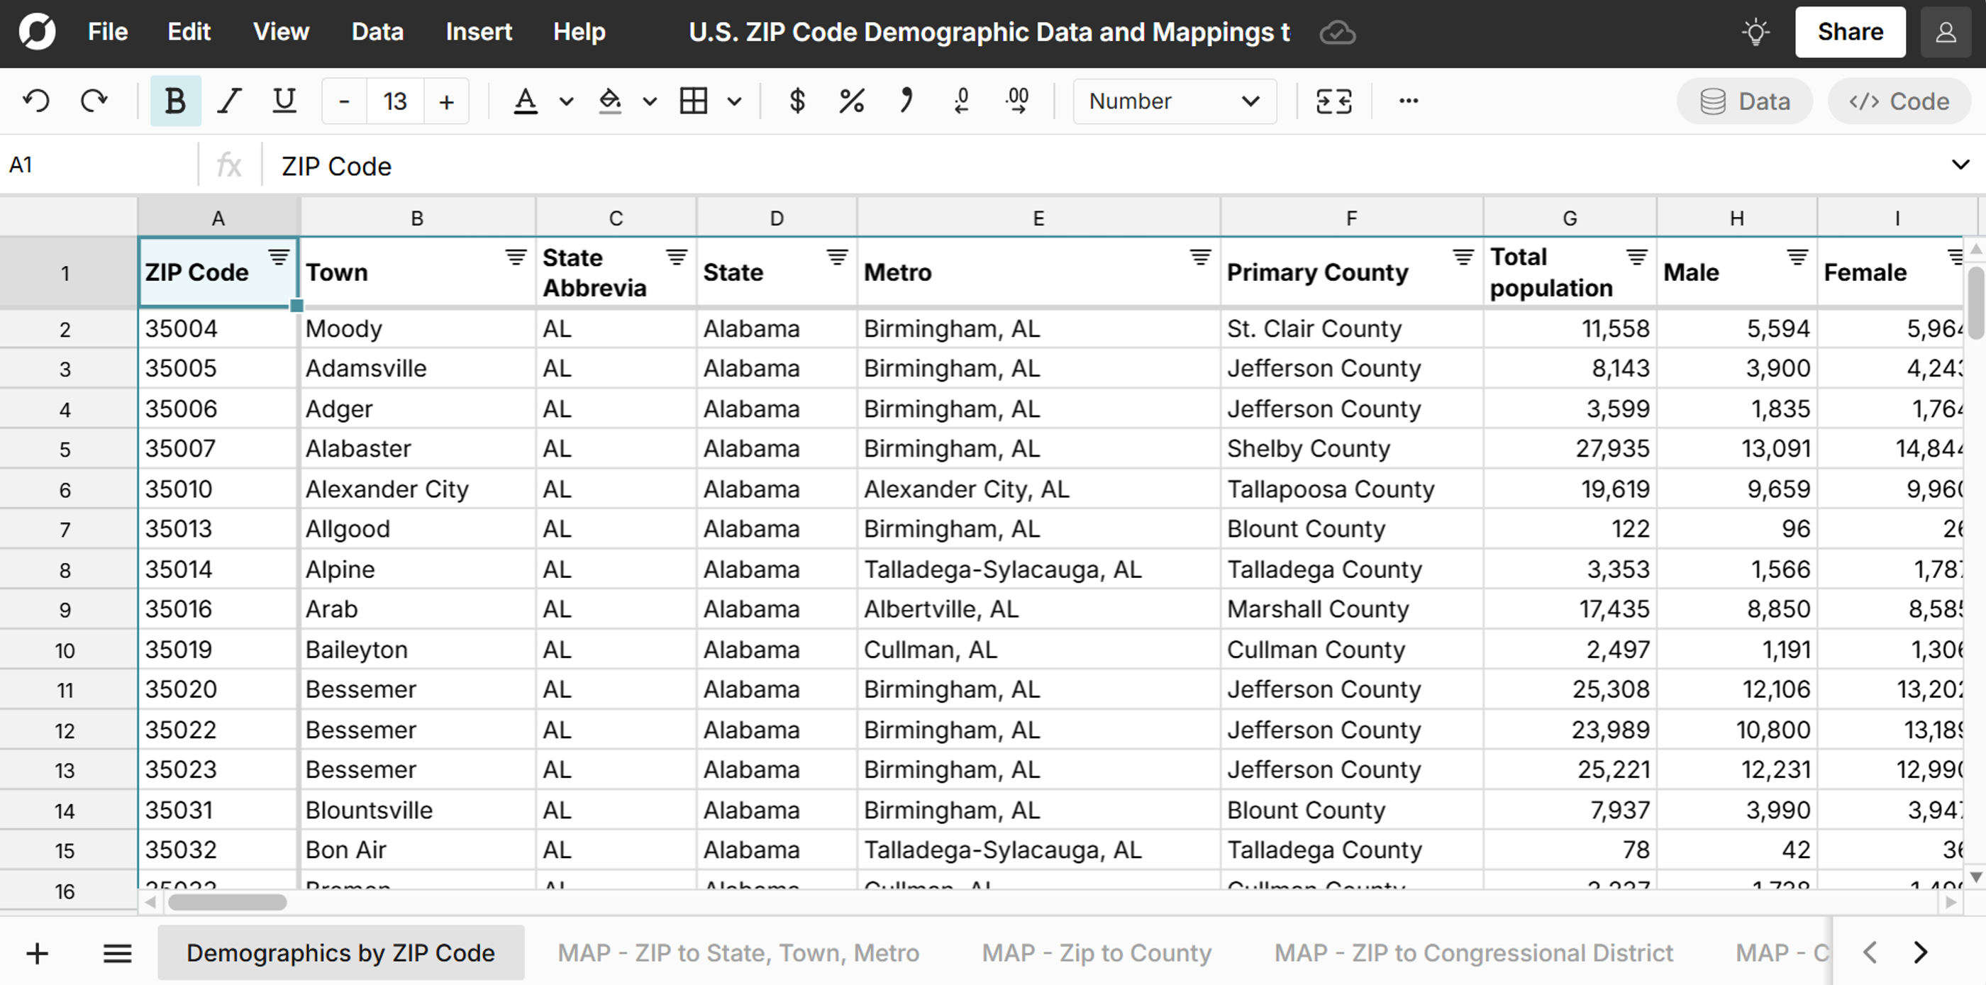This screenshot has height=985, width=1986.
Task: Decrease decimal places
Action: coord(961,101)
